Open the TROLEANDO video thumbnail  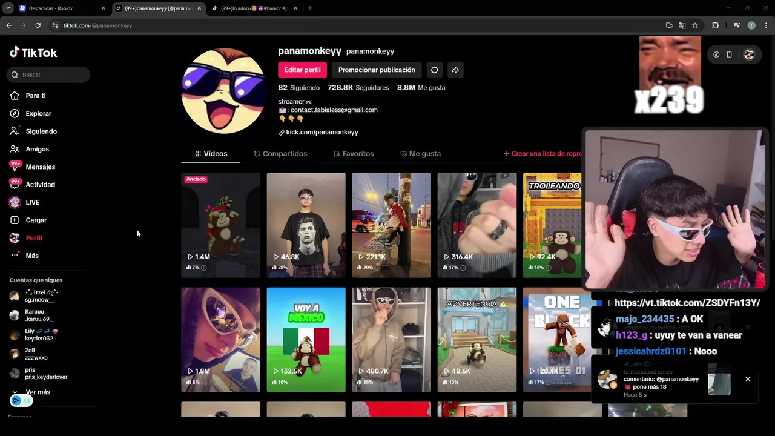[x=552, y=225]
